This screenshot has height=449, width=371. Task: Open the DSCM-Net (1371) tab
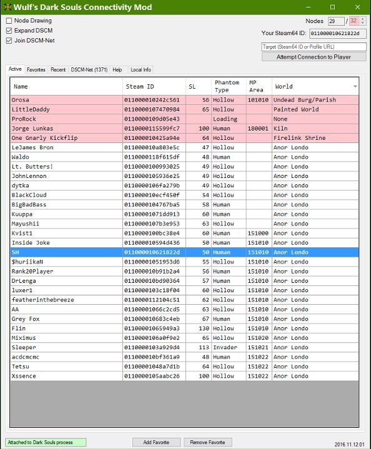89,69
